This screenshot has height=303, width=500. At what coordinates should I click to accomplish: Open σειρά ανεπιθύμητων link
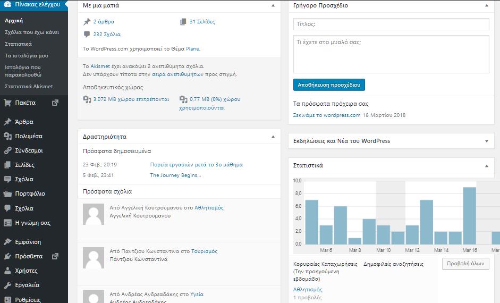click(177, 74)
